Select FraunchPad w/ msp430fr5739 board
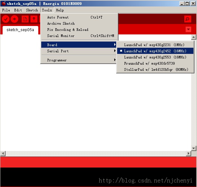 click(155, 63)
